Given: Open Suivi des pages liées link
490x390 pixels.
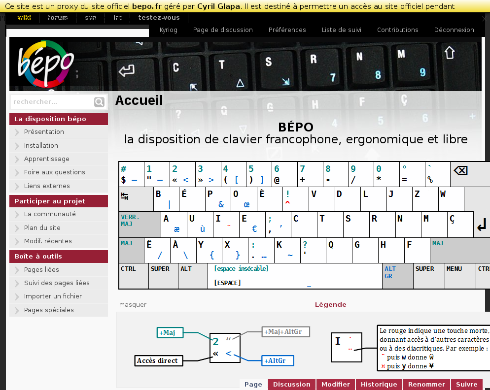Looking at the screenshot, I should click(x=57, y=283).
